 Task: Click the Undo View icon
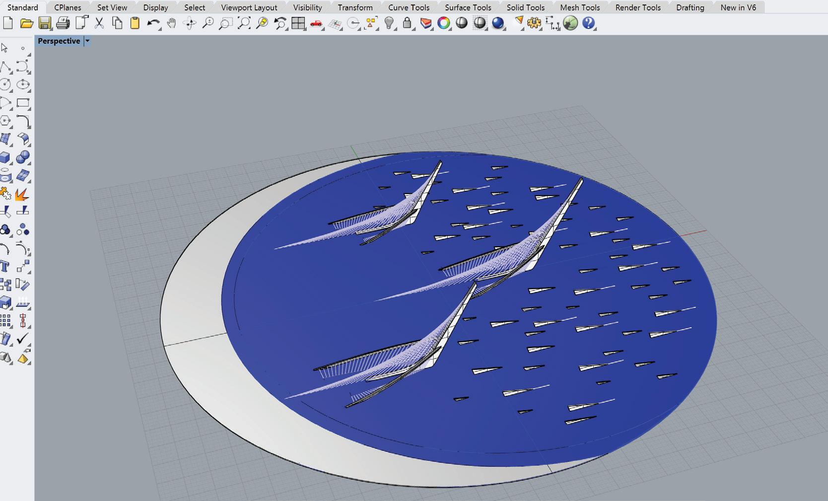(x=280, y=23)
